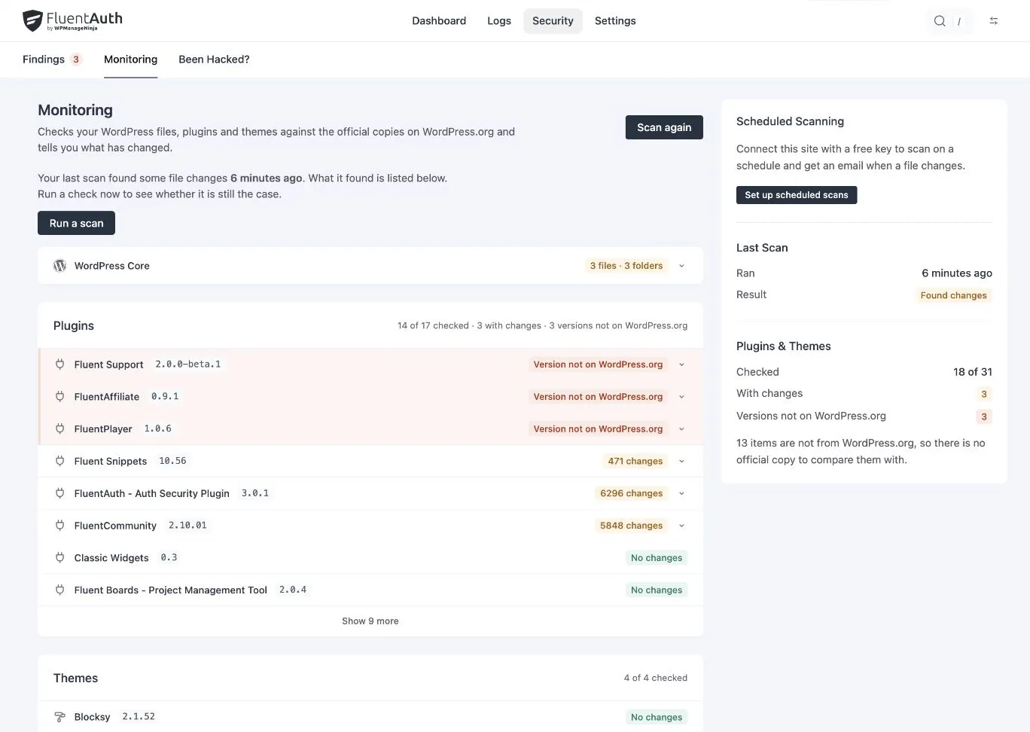Click the Run a scan button

[x=76, y=223]
